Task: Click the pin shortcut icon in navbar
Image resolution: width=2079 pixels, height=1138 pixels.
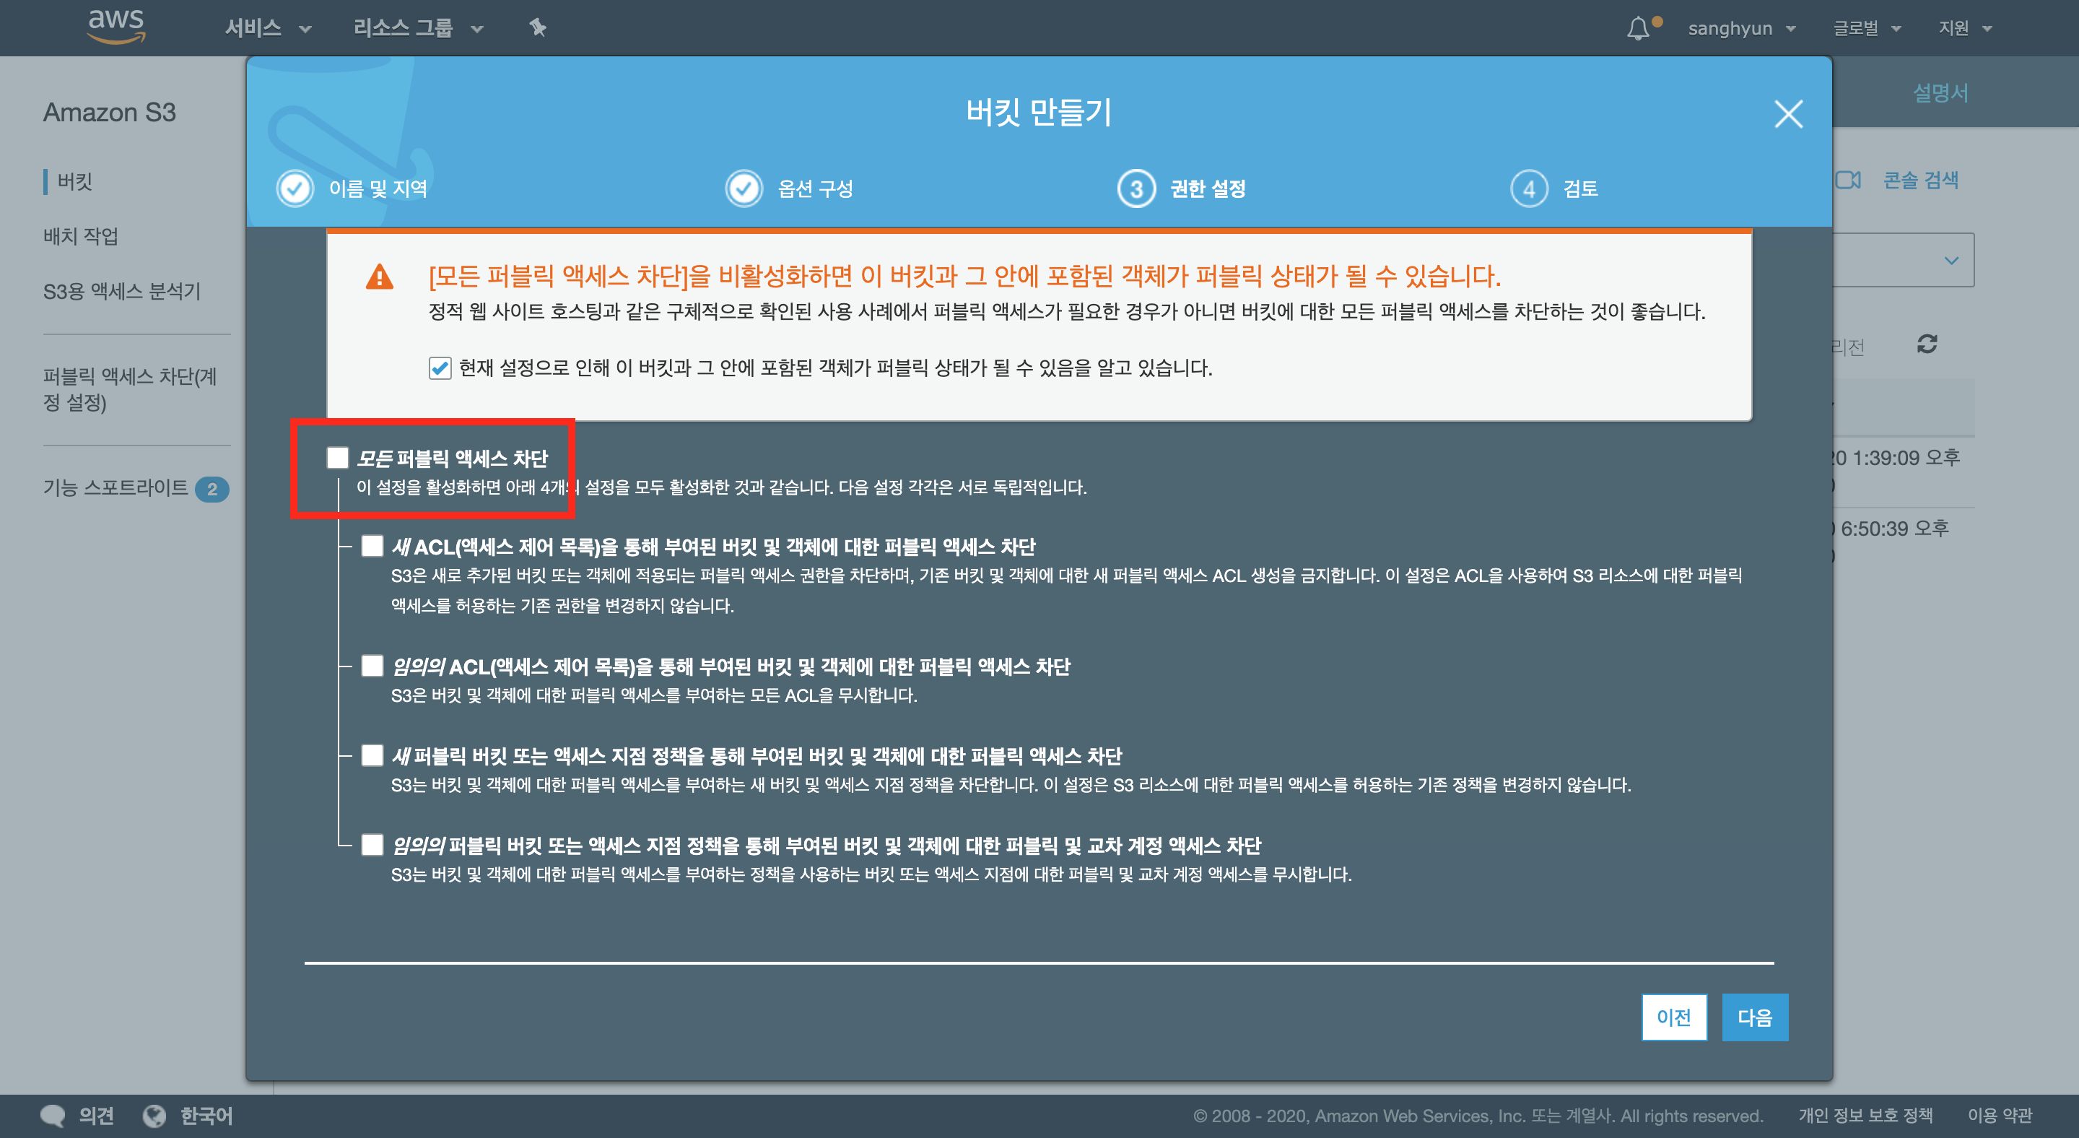Action: pyautogui.click(x=538, y=28)
